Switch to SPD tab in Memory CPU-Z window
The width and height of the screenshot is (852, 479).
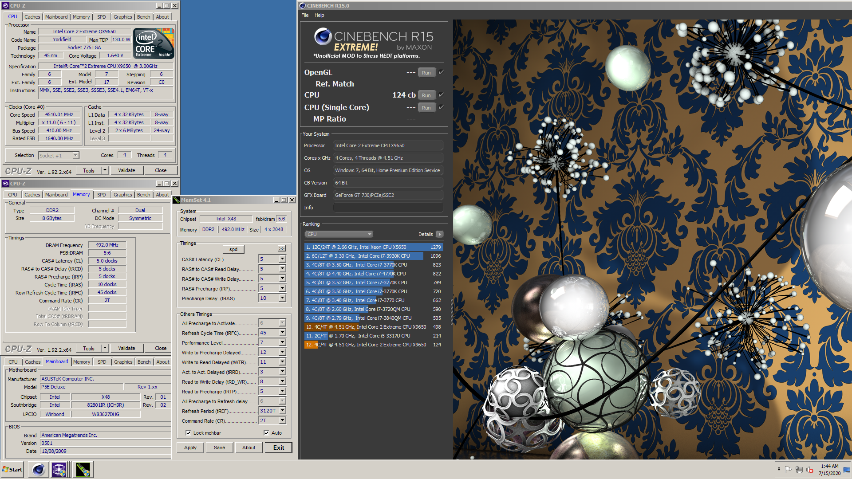pos(102,195)
